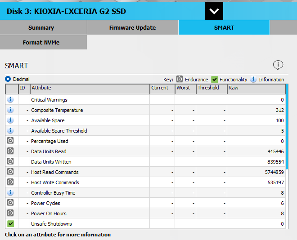Select the Controller Busy Time attribute
The image size is (297, 240).
click(53, 193)
